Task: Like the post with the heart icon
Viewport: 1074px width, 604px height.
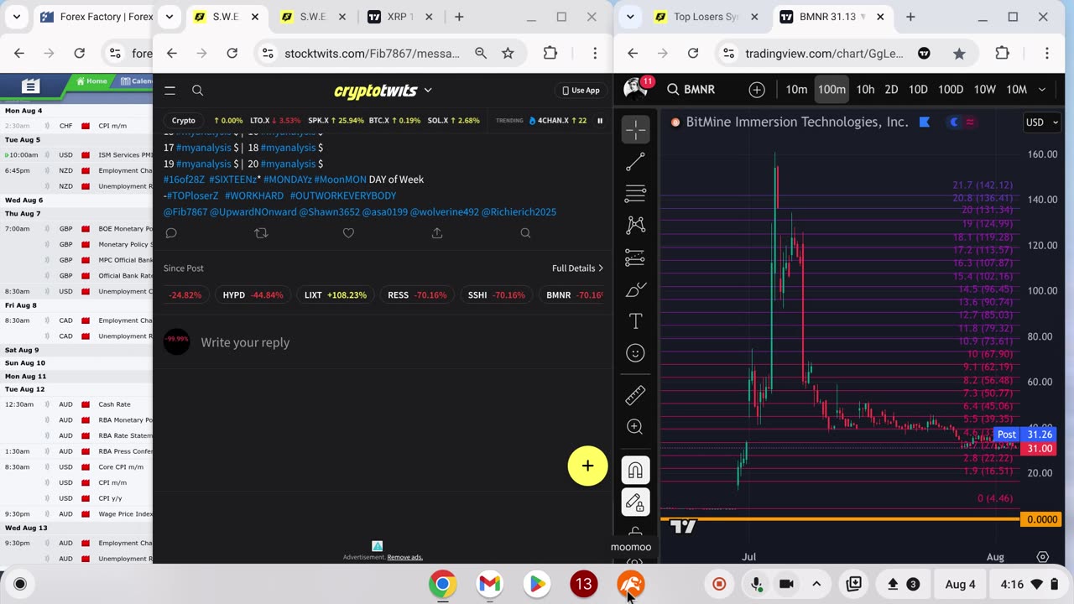Action: tap(348, 233)
